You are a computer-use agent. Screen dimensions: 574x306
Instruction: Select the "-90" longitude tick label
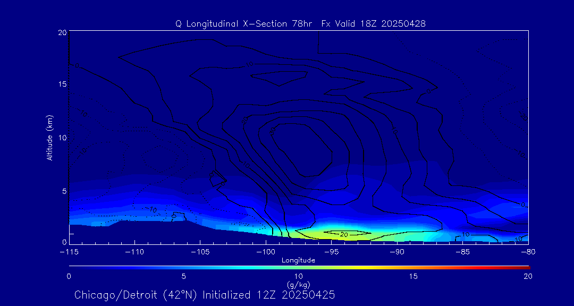(397, 252)
